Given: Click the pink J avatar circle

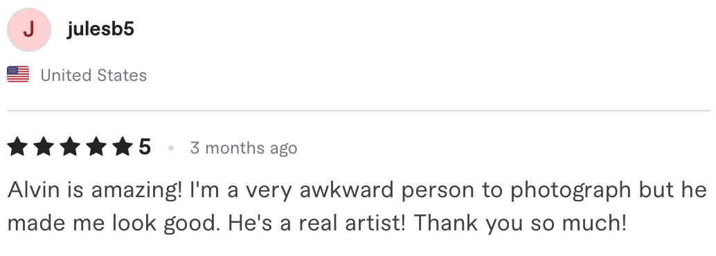Looking at the screenshot, I should [x=29, y=30].
